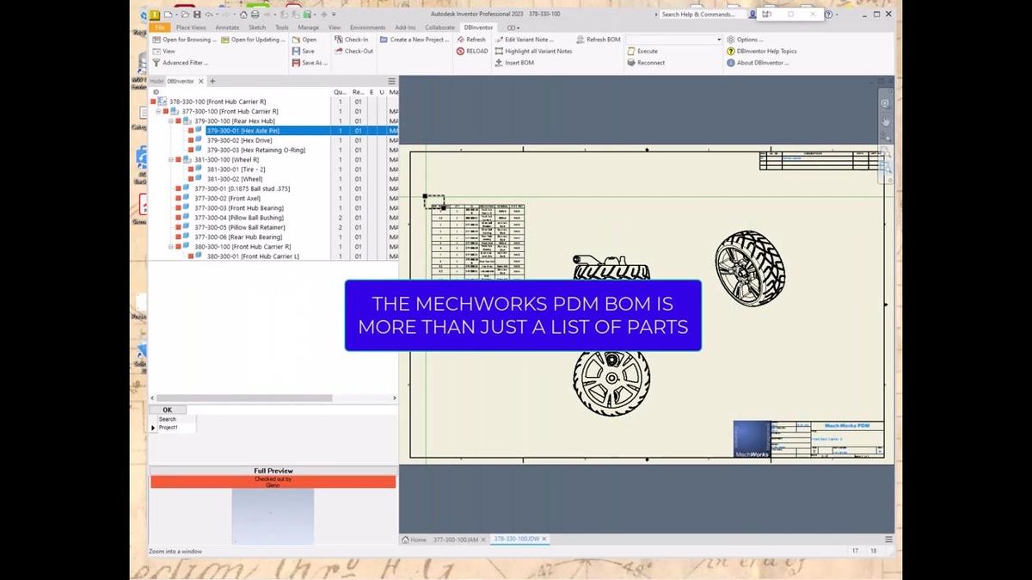This screenshot has height=580, width=1032.
Task: Click the quick access Save floppy icon
Action: point(197,15)
